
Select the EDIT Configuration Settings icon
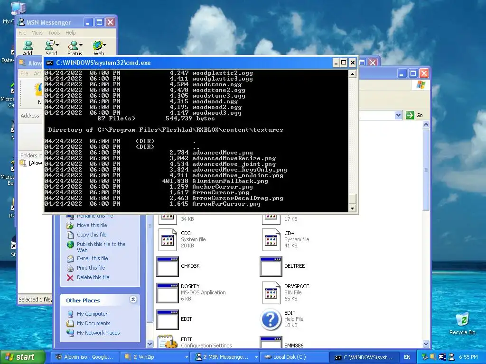tap(168, 341)
